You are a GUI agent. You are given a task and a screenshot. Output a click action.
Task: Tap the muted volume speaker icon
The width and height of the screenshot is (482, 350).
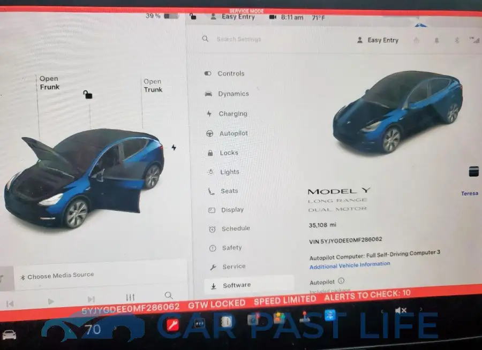401,310
